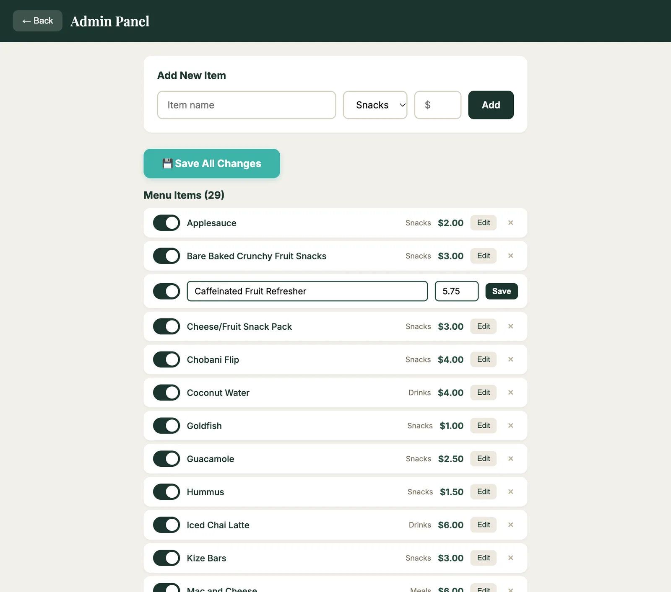671x592 pixels.
Task: Delete Cheese/Fruit Snack Pack using the X icon
Action: pos(510,326)
